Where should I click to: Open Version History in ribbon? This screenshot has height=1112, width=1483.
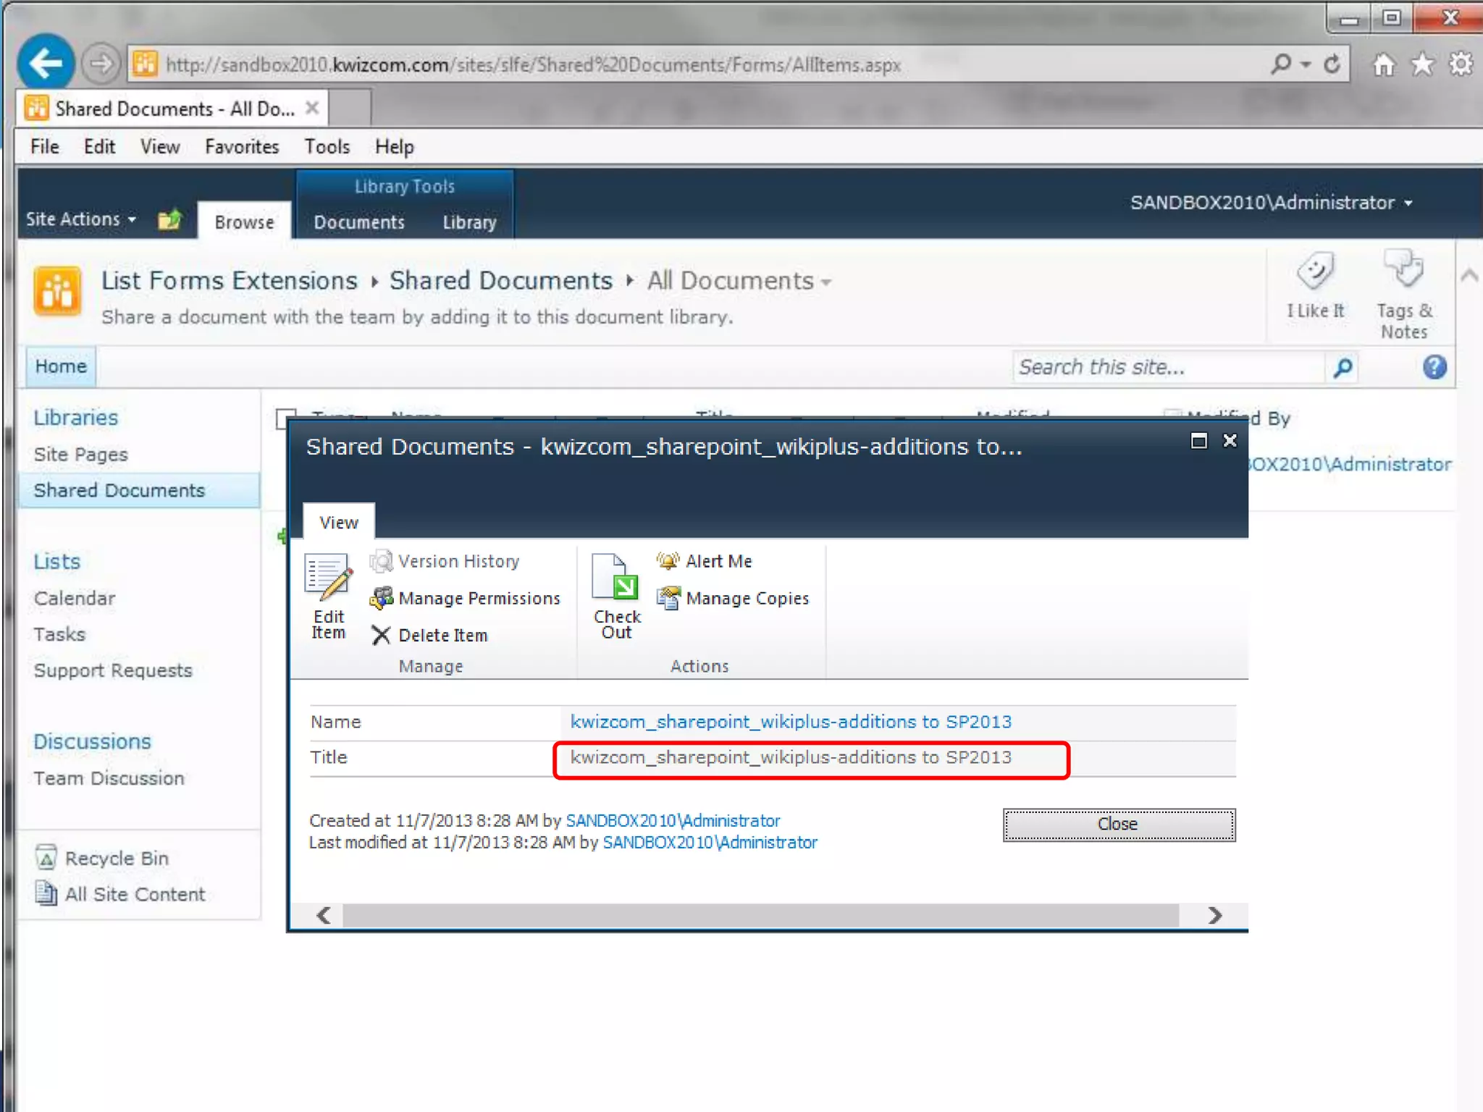click(445, 561)
